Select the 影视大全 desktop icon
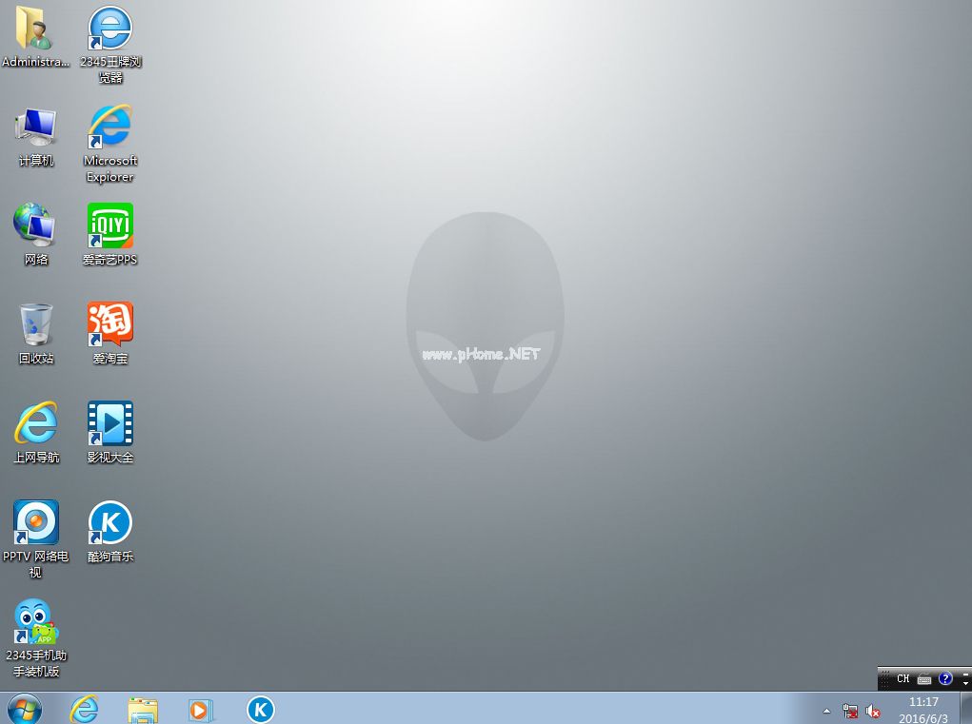The height and width of the screenshot is (724, 972). coord(110,424)
